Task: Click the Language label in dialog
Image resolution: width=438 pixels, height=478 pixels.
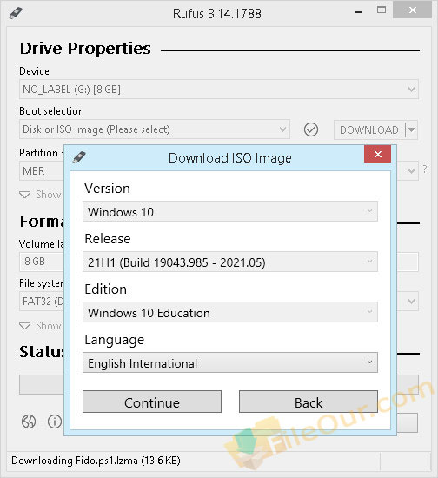Action: [x=115, y=340]
